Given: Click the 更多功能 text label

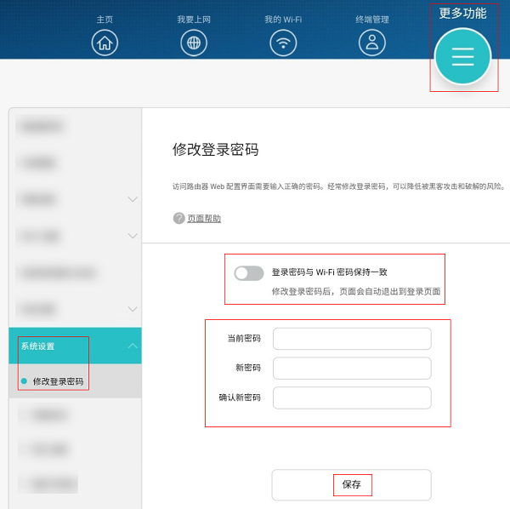Looking at the screenshot, I should point(462,13).
